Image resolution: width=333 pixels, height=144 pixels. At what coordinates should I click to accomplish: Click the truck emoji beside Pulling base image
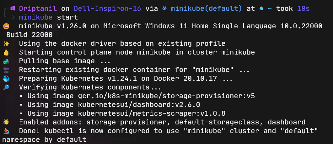click(x=6, y=61)
